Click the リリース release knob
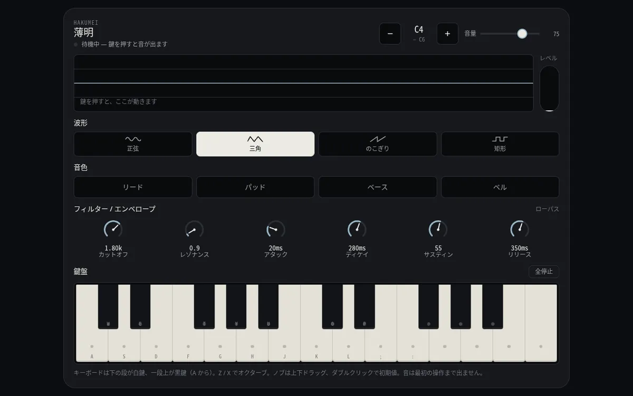Viewport: 633px width, 396px height. tap(520, 230)
